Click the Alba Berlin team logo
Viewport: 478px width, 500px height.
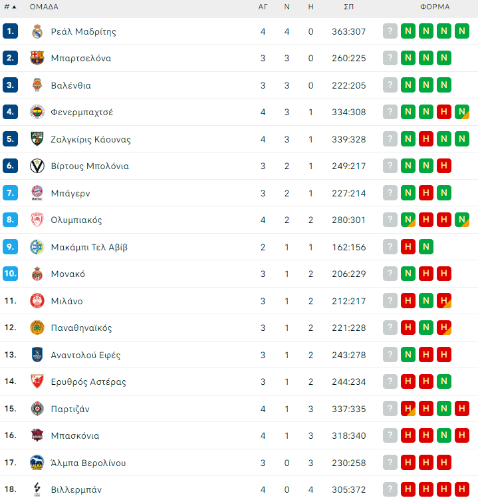[x=37, y=463]
